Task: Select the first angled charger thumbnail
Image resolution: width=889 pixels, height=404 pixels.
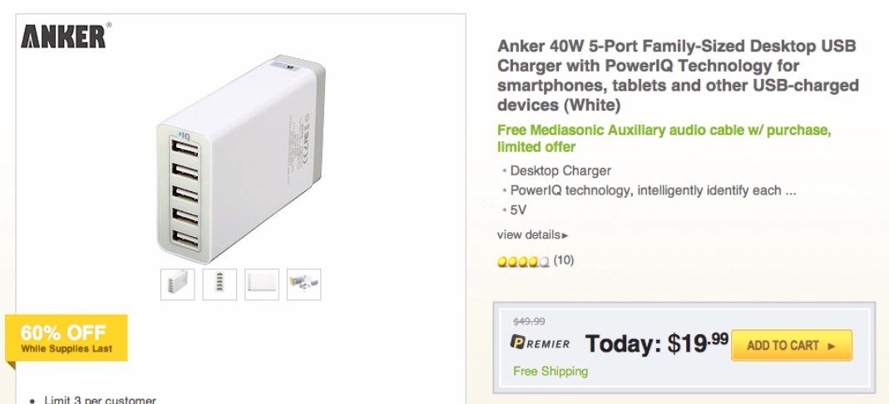Action: pyautogui.click(x=177, y=283)
